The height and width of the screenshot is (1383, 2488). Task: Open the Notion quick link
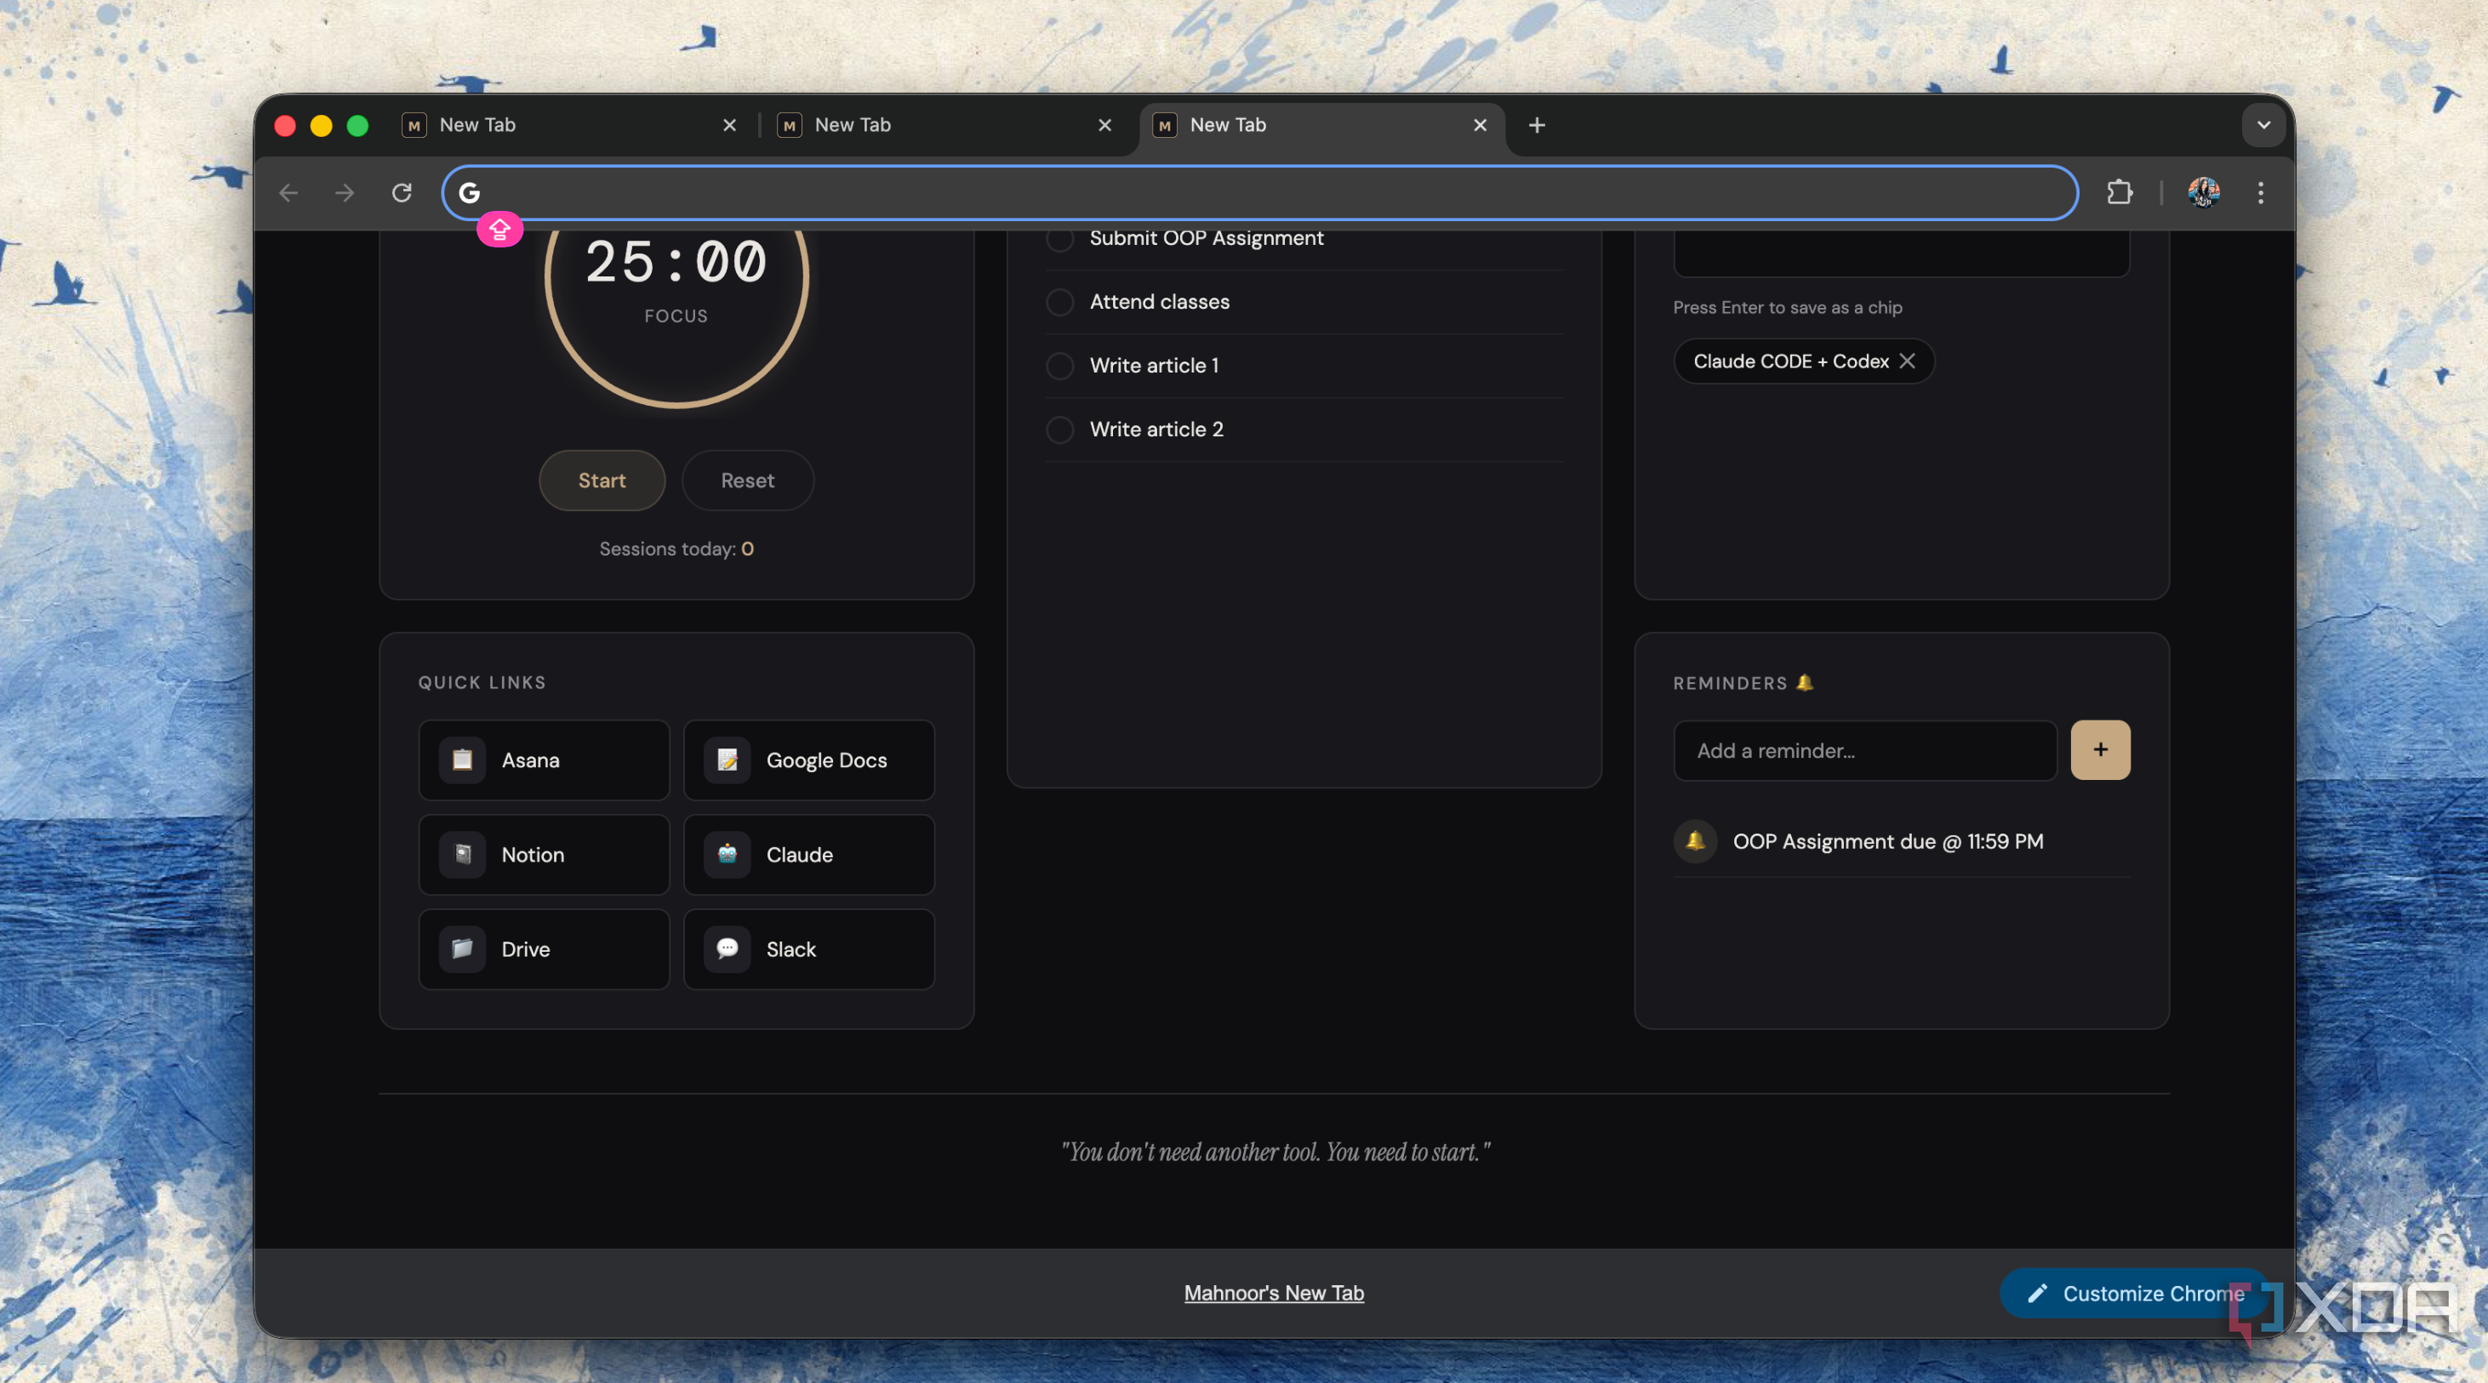[544, 855]
